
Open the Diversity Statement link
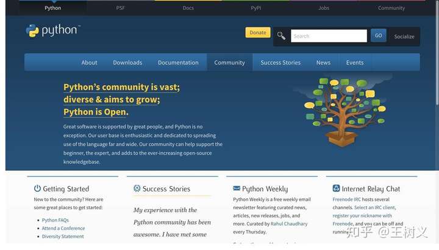tap(63, 236)
